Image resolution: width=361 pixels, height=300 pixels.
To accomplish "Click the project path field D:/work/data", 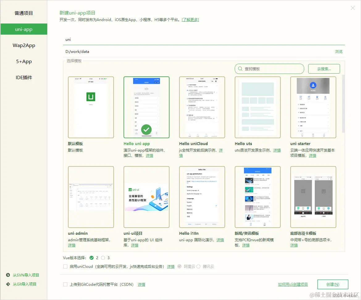I will click(x=198, y=52).
